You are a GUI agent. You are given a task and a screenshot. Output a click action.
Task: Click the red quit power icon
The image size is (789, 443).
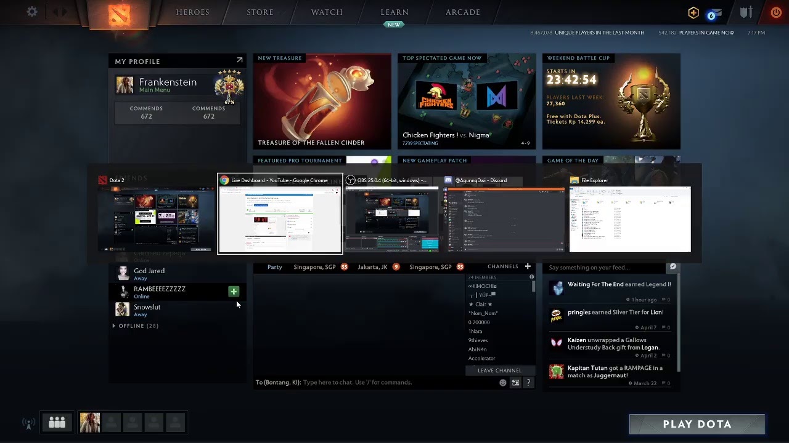point(776,12)
